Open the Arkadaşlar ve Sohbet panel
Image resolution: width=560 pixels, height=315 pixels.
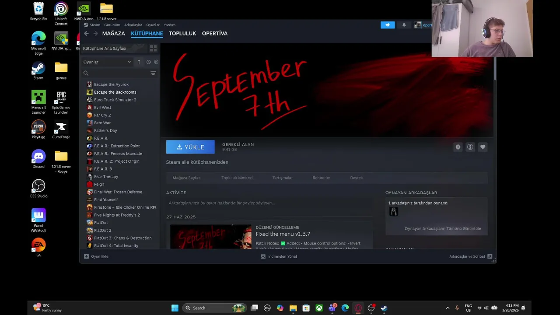[470, 256]
